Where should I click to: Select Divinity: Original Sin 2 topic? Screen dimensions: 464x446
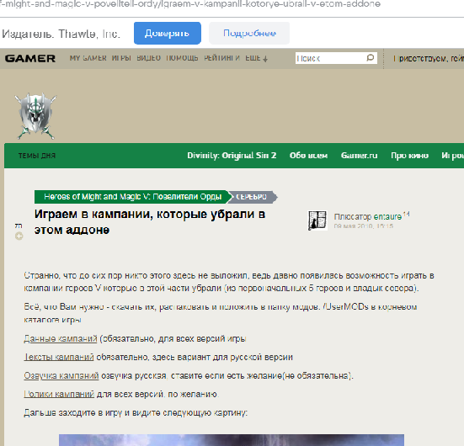tap(232, 156)
